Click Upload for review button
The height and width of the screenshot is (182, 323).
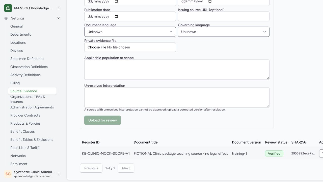[102, 120]
